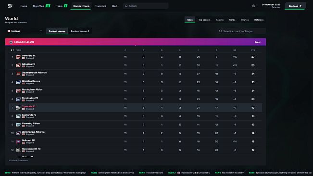Open the Transfers menu
313x176 pixels.
tap(100, 6)
